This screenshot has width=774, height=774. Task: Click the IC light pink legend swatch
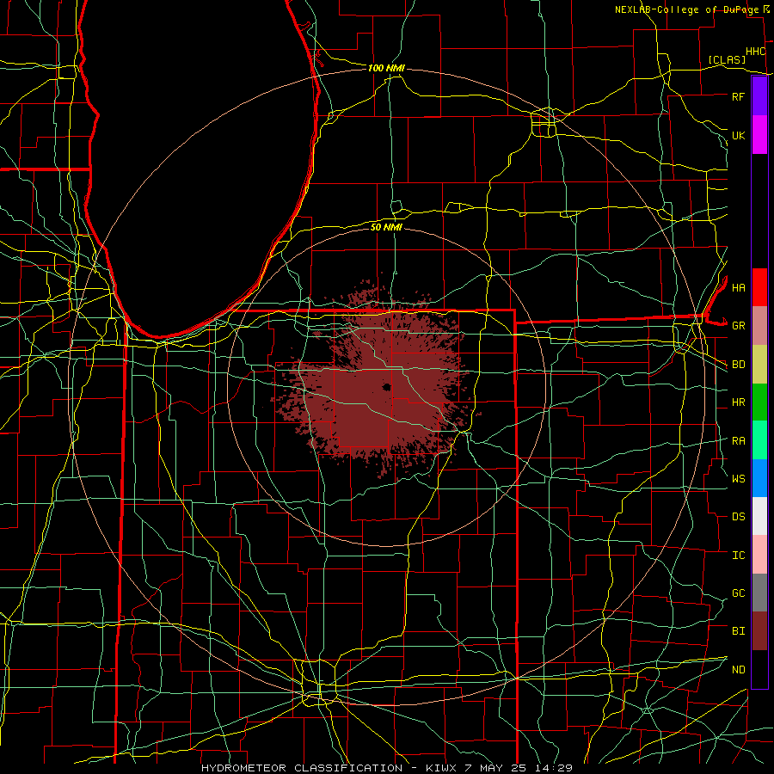[759, 555]
